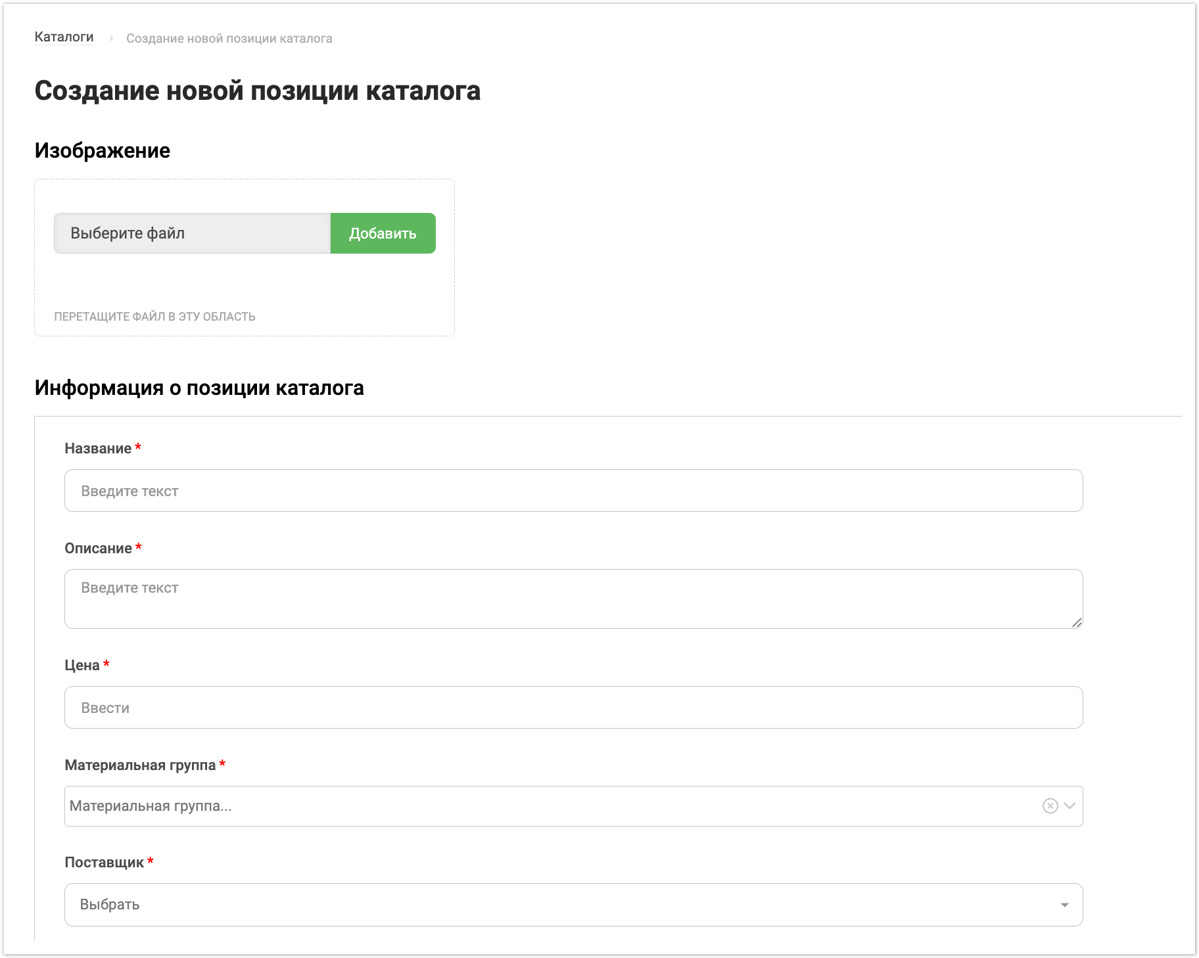Focus the Название text input
The image size is (1199, 958).
tap(573, 491)
